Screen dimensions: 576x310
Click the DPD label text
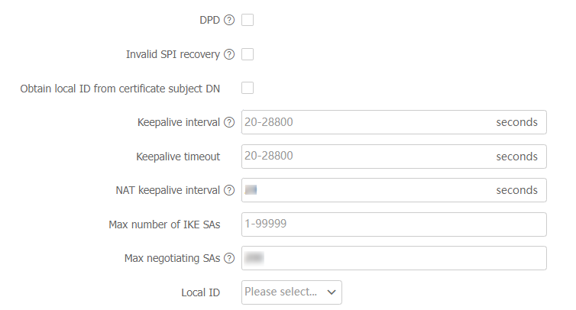209,21
